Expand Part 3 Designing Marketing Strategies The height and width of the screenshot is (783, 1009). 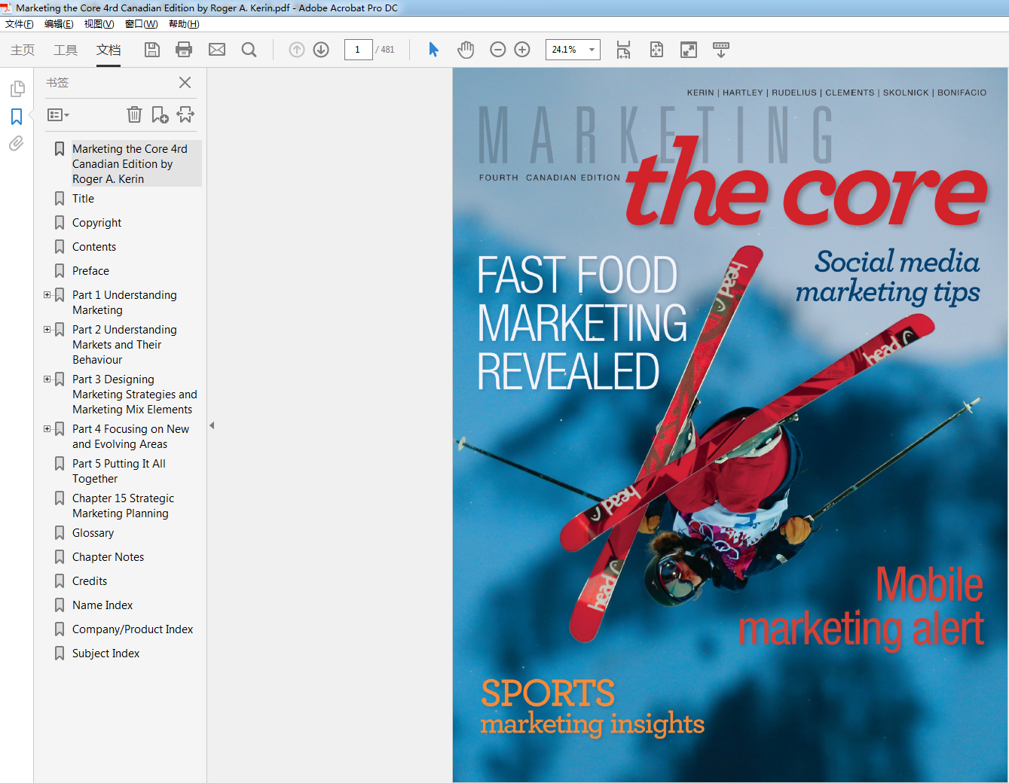47,379
